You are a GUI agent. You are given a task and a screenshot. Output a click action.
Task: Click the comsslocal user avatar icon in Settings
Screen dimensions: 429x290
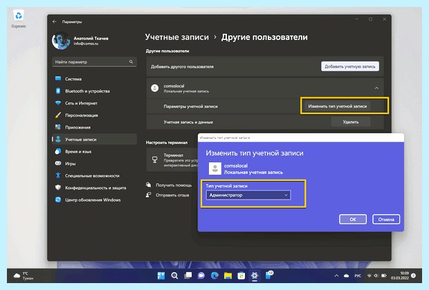155,88
